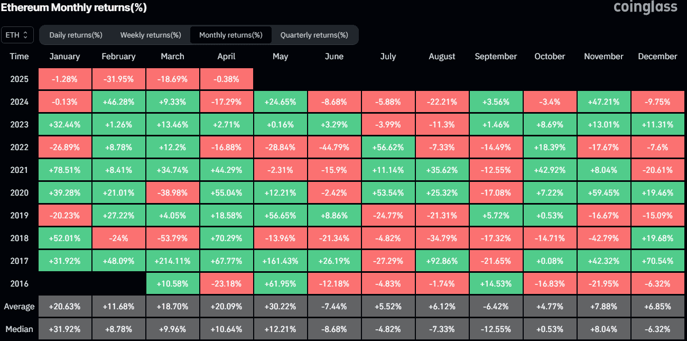Switch to the Weekly returns(%) tab
Image resolution: width=687 pixels, height=341 pixels.
[150, 35]
